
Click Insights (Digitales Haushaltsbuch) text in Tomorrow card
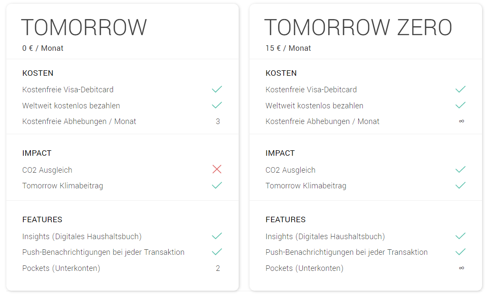pos(82,237)
